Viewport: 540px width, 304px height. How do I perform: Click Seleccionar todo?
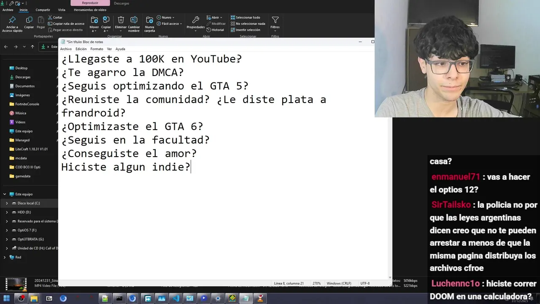point(246,18)
